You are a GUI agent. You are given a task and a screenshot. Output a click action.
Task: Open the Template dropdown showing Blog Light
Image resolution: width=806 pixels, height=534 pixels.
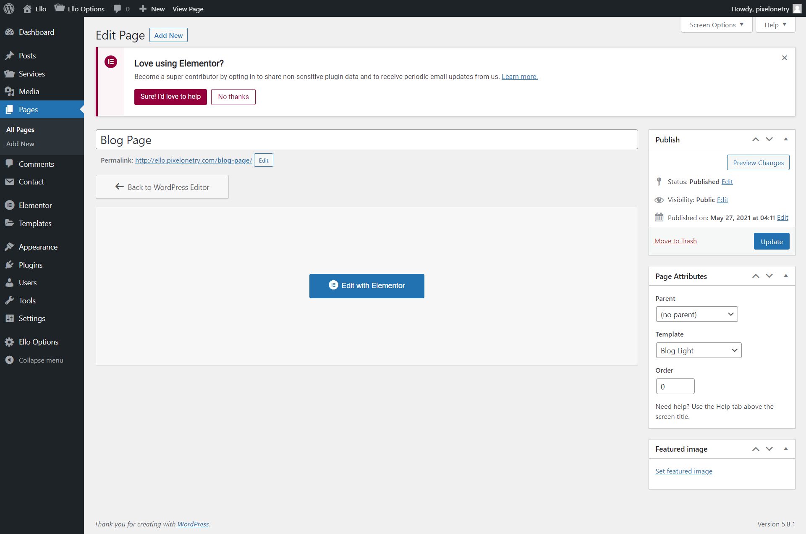coord(699,350)
